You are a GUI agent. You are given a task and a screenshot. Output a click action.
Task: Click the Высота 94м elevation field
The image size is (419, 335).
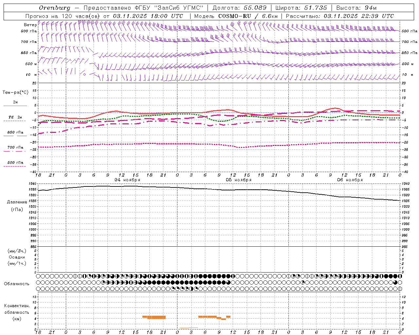pyautogui.click(x=358, y=8)
